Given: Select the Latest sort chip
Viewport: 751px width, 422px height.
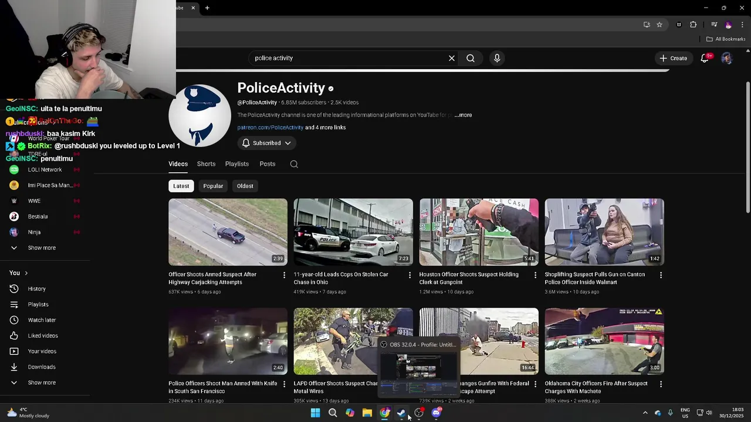Looking at the screenshot, I should click(x=181, y=186).
